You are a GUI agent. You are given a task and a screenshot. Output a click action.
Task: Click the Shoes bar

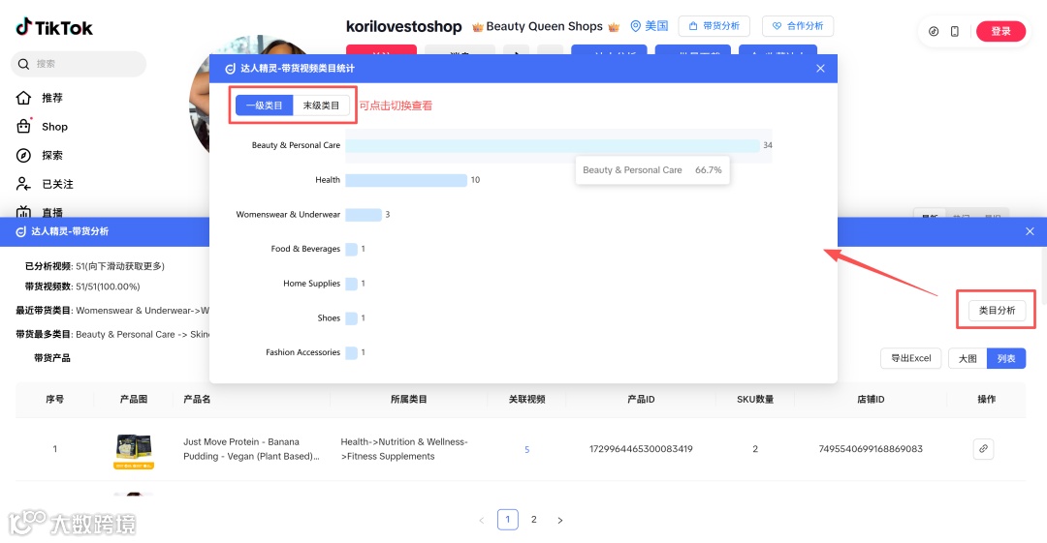[351, 318]
